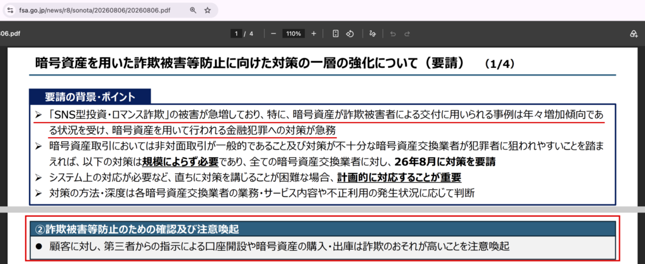Click the bullet line starting 顧客に対し、第三者
645x264 pixels.
(279, 246)
